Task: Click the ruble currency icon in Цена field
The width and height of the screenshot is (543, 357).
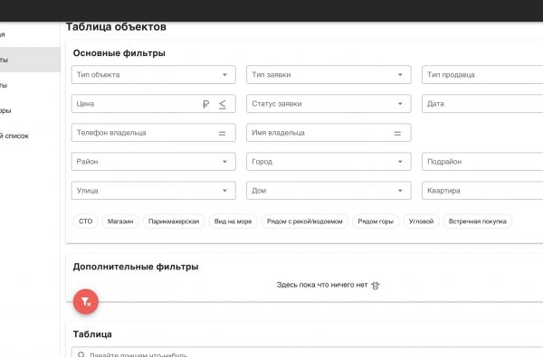Action: [x=206, y=104]
